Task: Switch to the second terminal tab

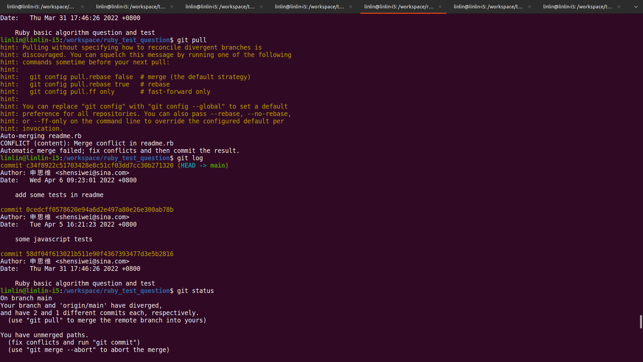Action: (131, 7)
